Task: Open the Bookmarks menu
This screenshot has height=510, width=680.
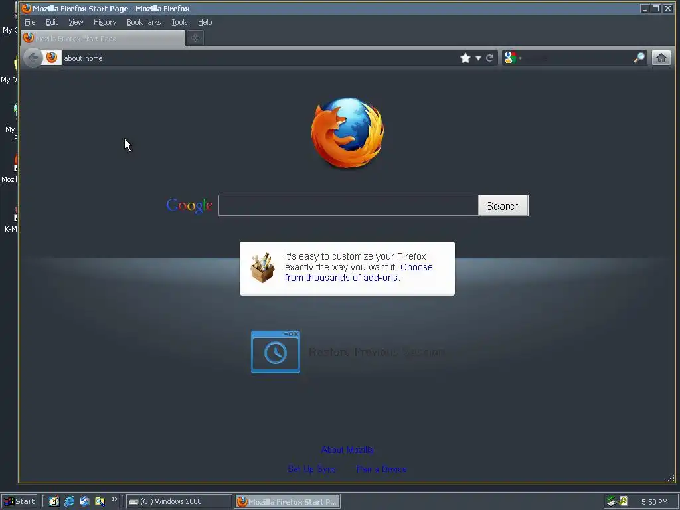Action: (143, 22)
